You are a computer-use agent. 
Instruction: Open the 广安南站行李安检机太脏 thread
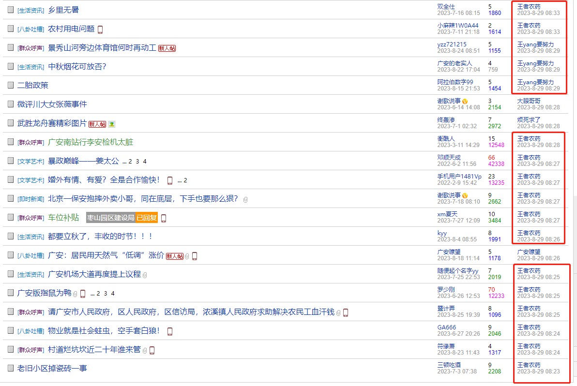(x=91, y=142)
